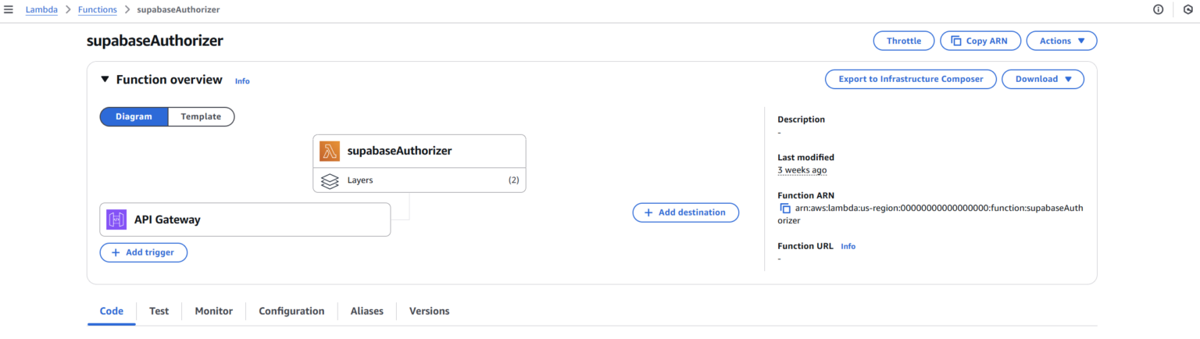Screen dimensions: 1200x339
Task: Click the Throttle button
Action: (x=903, y=41)
